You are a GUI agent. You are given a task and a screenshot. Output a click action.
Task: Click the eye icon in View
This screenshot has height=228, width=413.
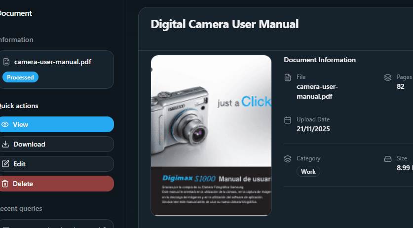pyautogui.click(x=5, y=124)
